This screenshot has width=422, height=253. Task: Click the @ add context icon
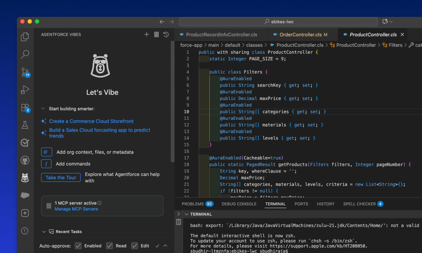click(46, 152)
